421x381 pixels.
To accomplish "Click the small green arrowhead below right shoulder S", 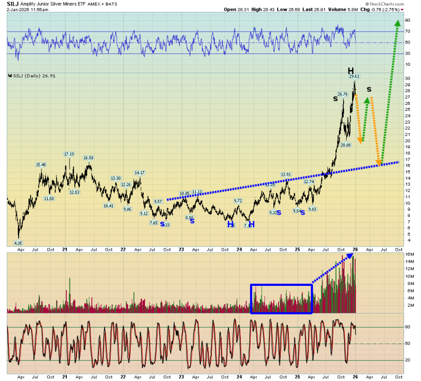I will pyautogui.click(x=367, y=101).
